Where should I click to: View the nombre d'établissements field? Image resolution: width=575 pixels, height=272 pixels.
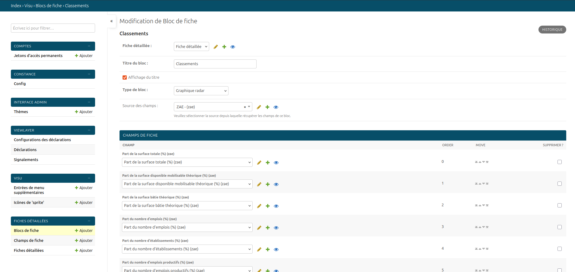(276, 249)
